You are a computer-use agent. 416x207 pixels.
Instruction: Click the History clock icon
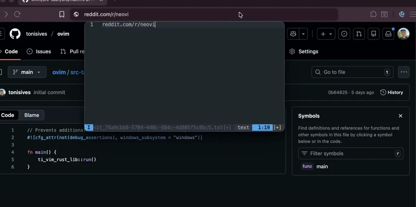click(383, 92)
